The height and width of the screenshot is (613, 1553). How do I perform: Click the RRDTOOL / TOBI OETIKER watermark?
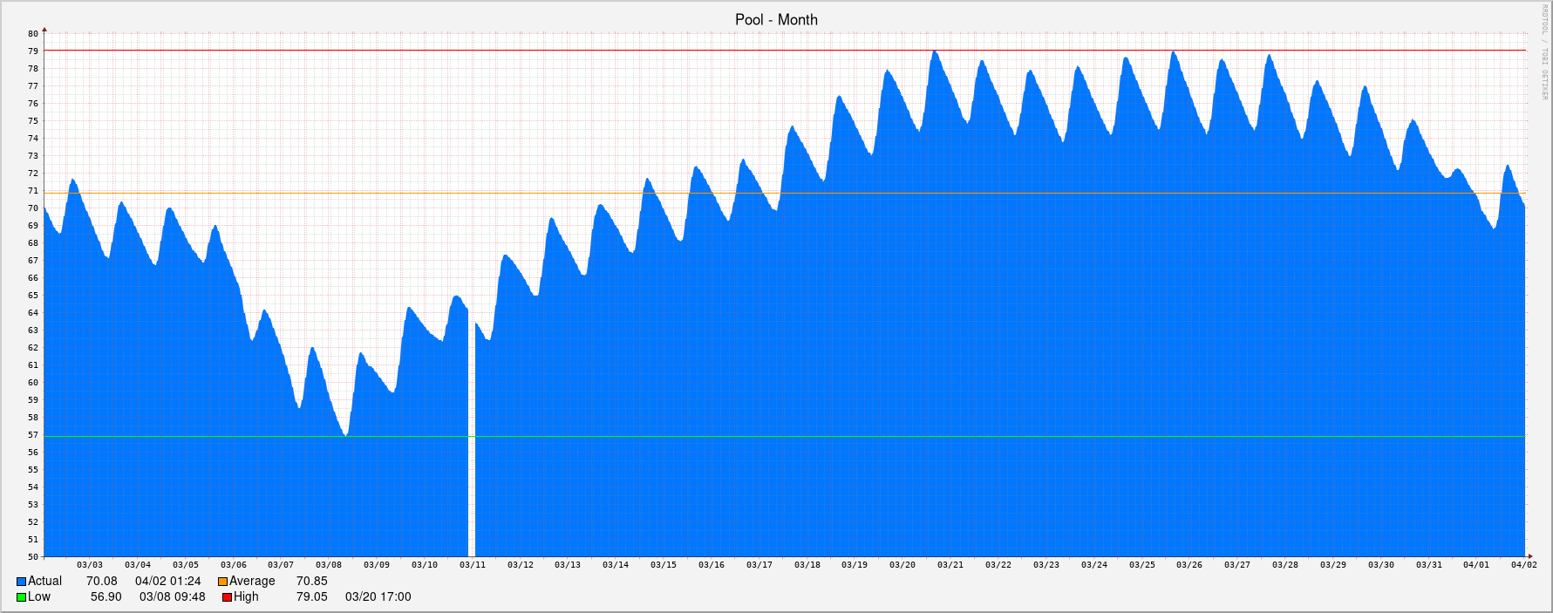[1544, 52]
